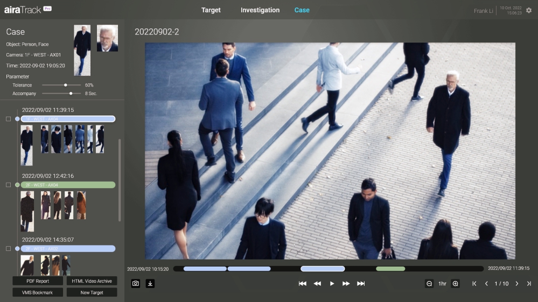Screen dimensions: 538x302
Task: Select the checkbox for the 14:35:07 event
Action: [x=8, y=249]
